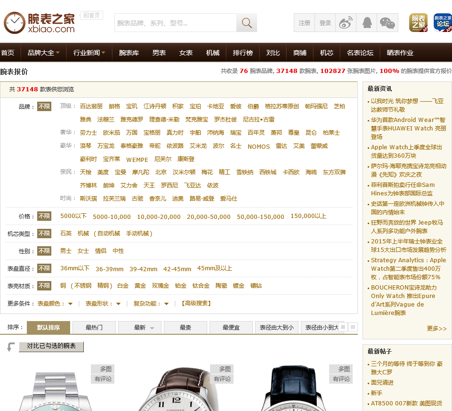Filter movement 自动机械

tap(108, 234)
